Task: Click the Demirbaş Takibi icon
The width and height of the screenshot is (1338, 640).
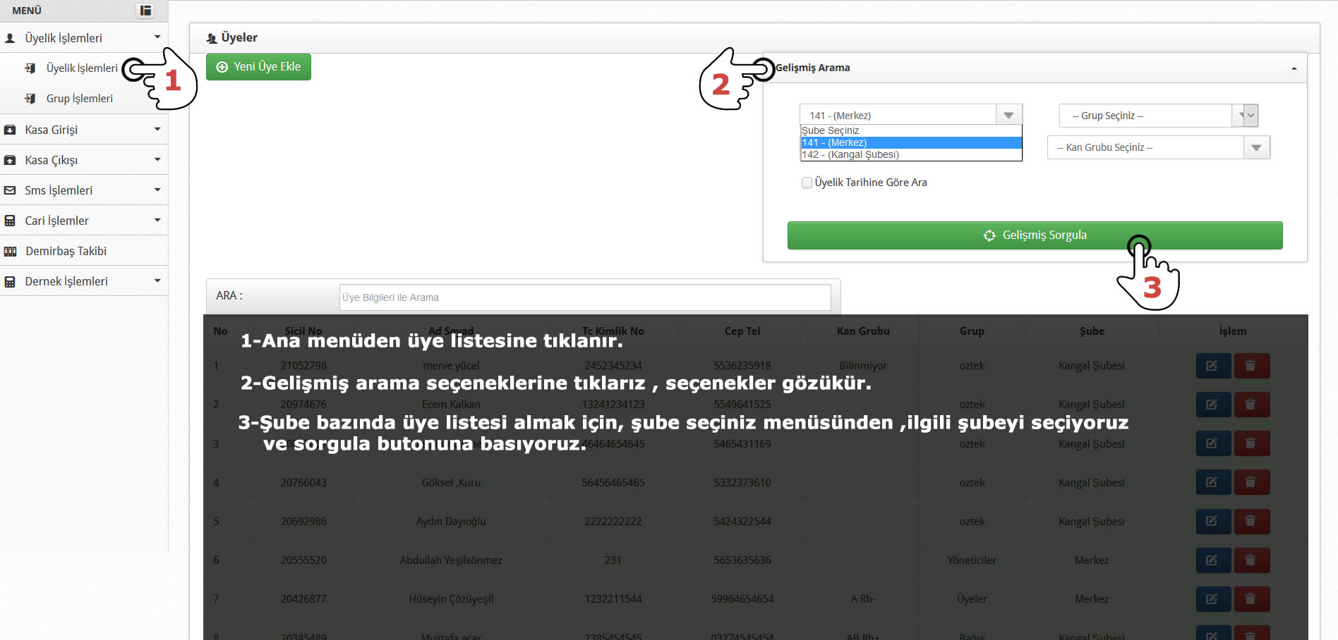Action: click(x=10, y=251)
